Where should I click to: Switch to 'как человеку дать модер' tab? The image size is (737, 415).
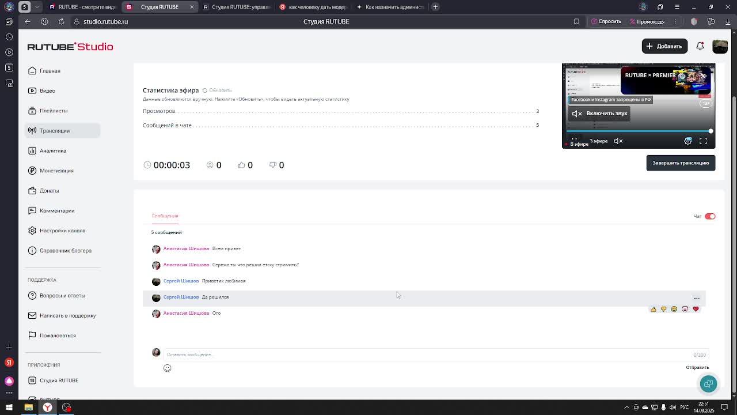coord(313,7)
